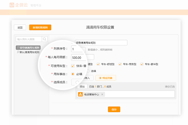The width and height of the screenshot is (188, 125).
Task: Click the 管理平台 header text
Action: pos(36,5)
